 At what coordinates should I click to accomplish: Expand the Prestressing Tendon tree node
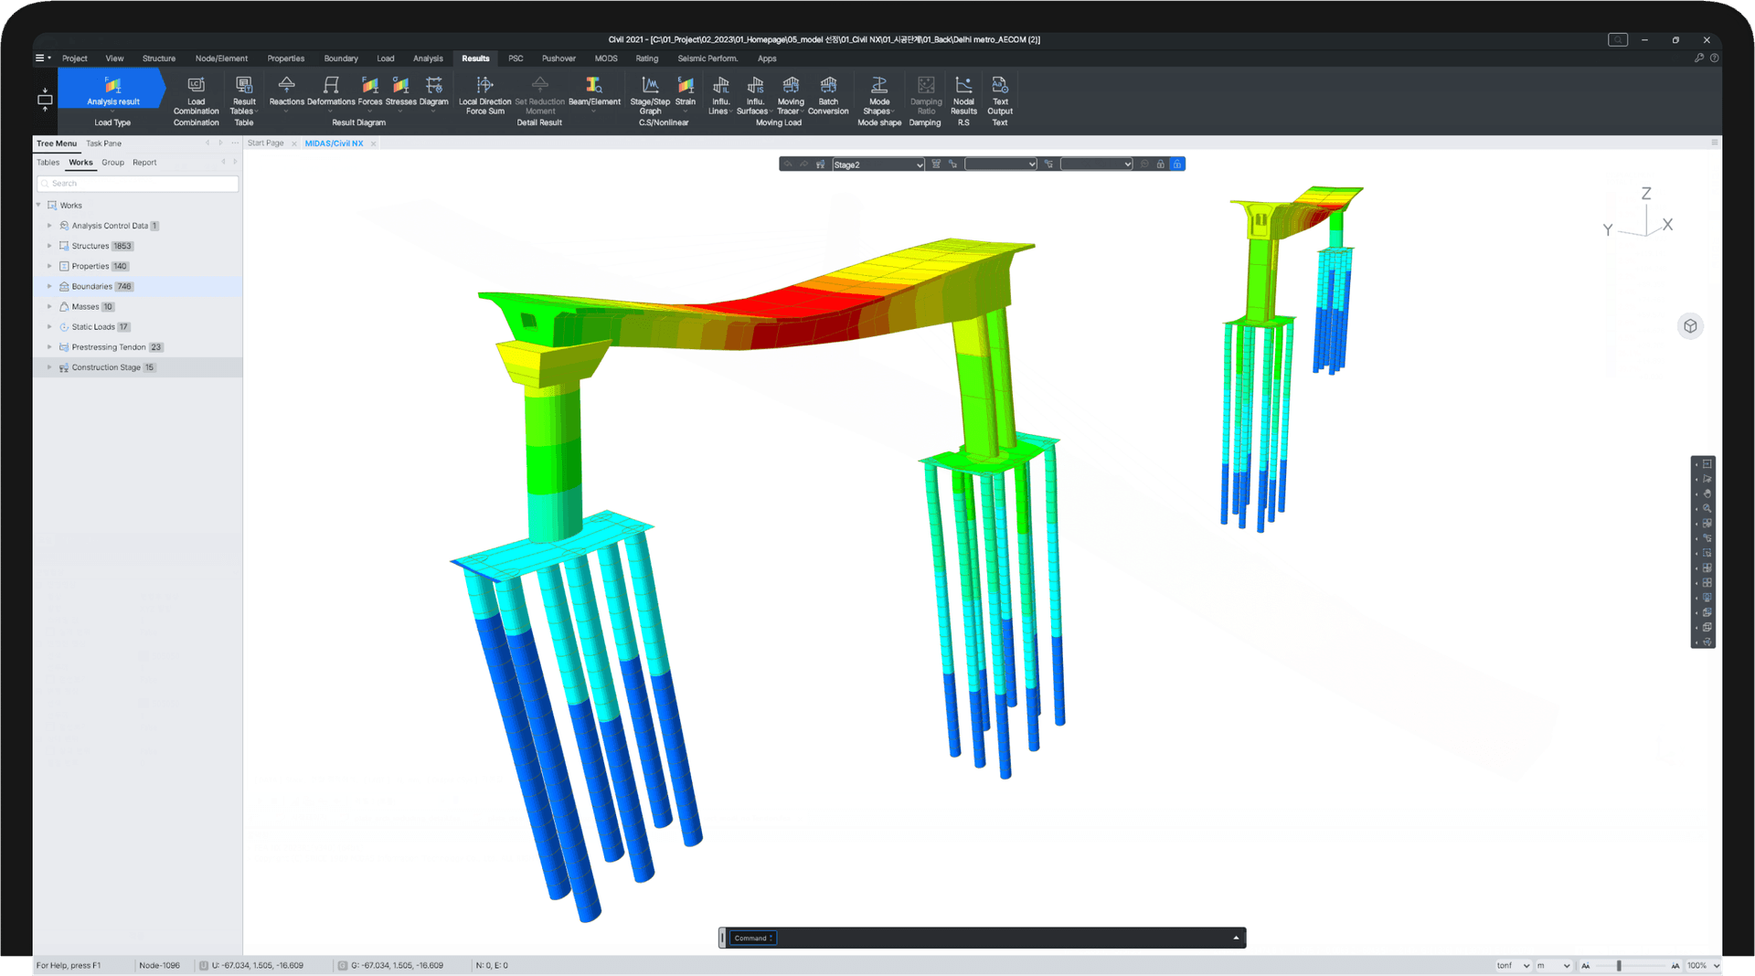[49, 346]
